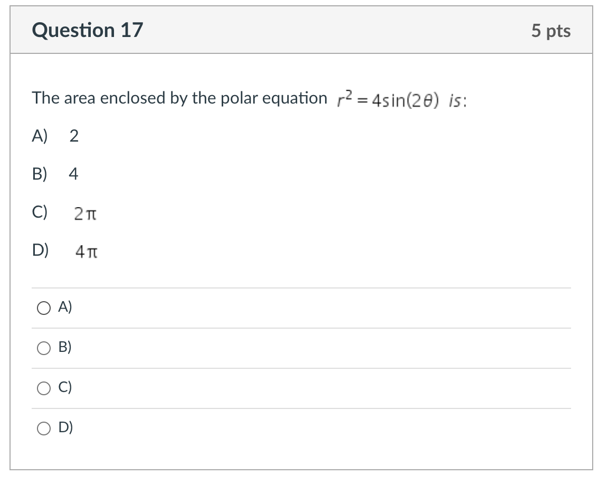
Task: Select the radio button for option B
Action: click(x=43, y=348)
